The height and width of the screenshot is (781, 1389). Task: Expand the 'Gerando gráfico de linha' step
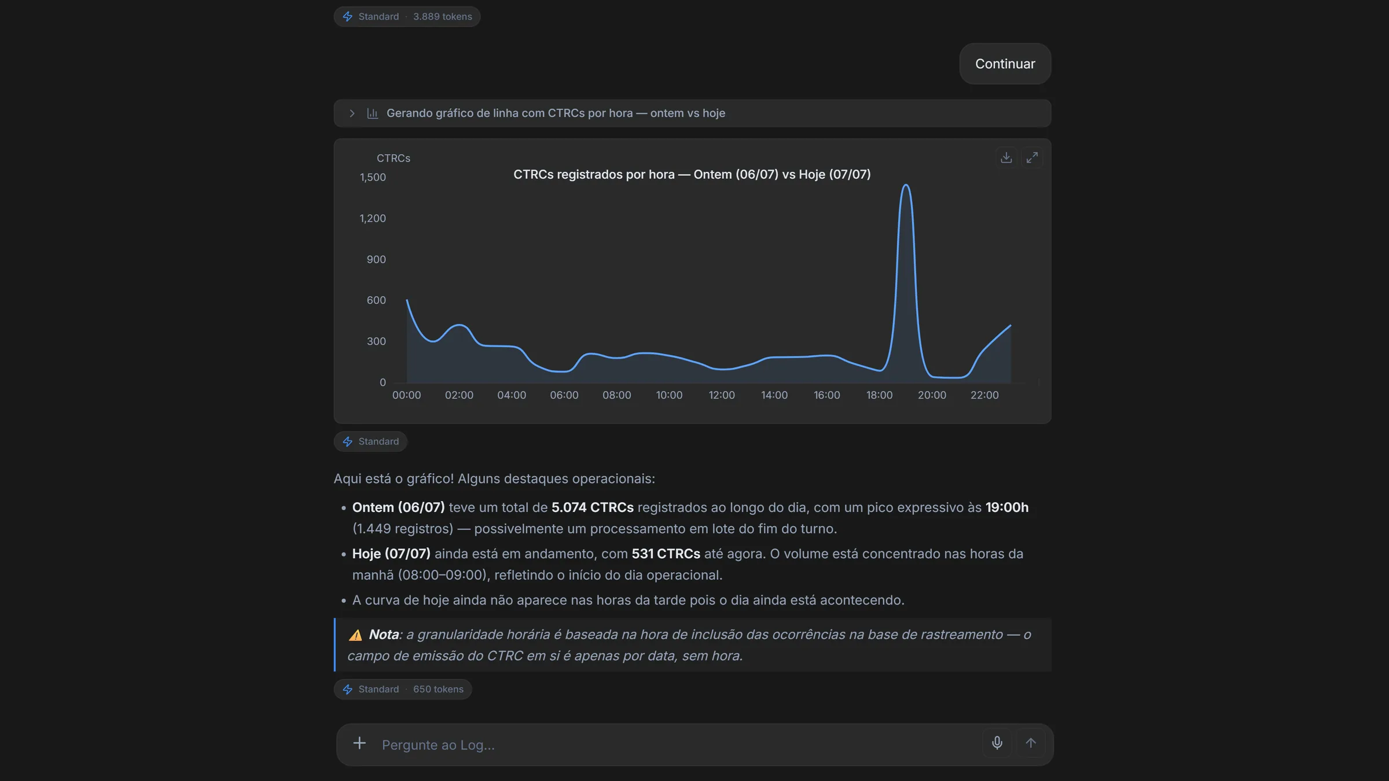tap(352, 113)
